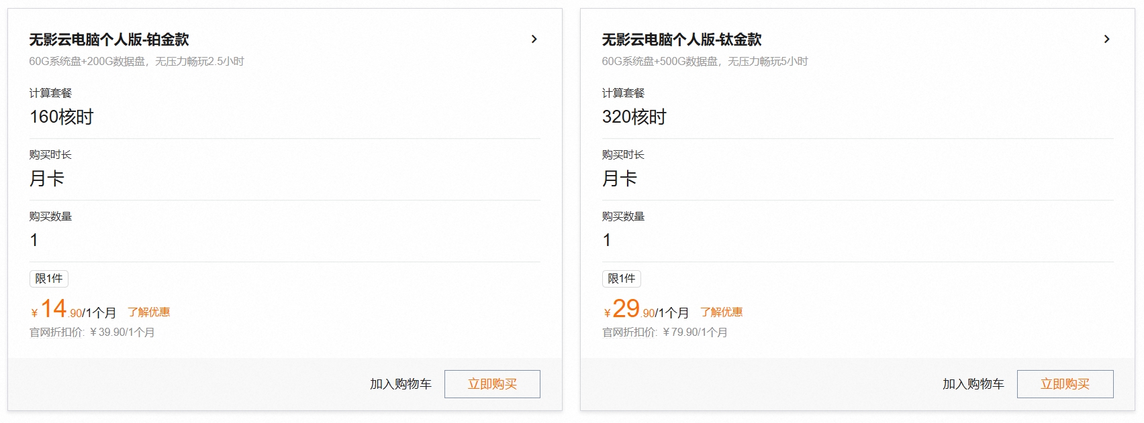Open the 铂金款 card chevron arrow

pos(534,39)
